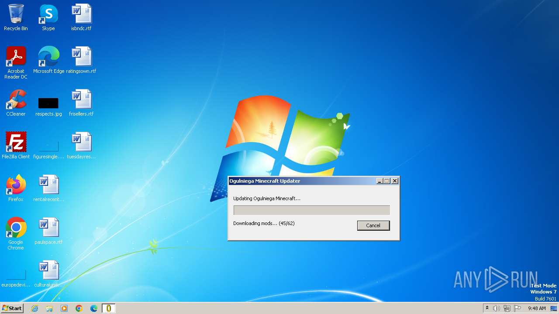Select the CCleaner shortcut
Image resolution: width=559 pixels, height=314 pixels.
(16, 103)
